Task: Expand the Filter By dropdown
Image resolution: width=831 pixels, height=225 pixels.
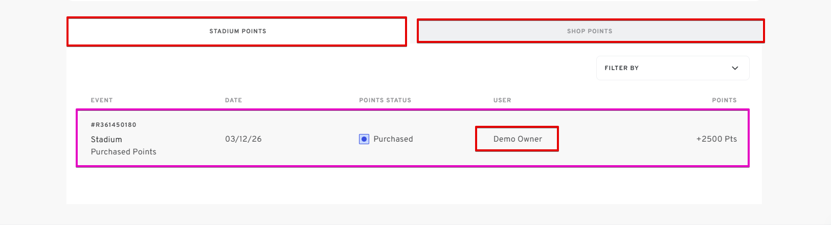Action: coord(672,68)
